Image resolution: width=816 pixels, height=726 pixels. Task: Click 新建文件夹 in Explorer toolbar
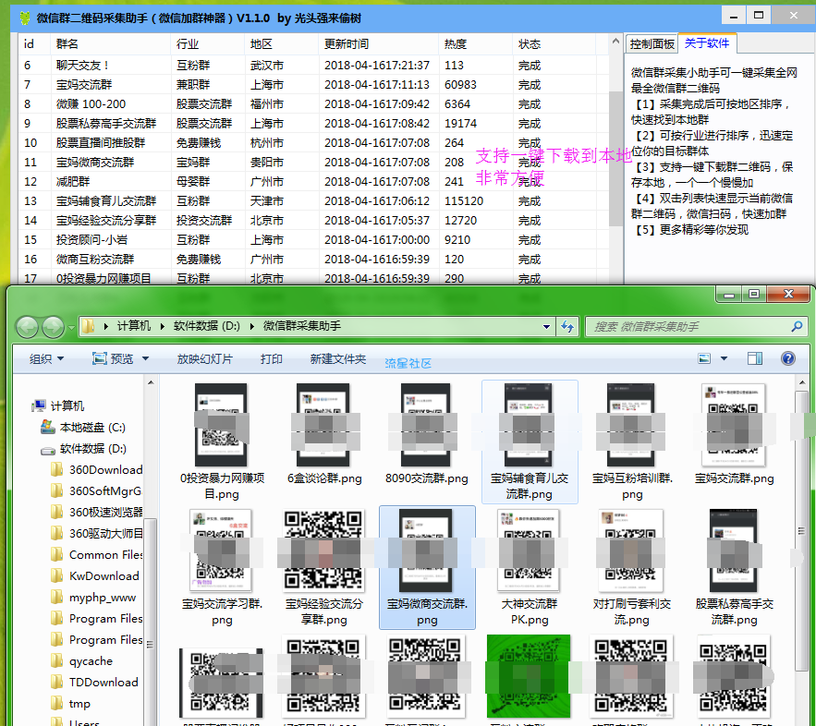pos(337,358)
